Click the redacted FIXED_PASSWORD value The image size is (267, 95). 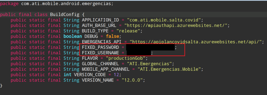[150, 47]
